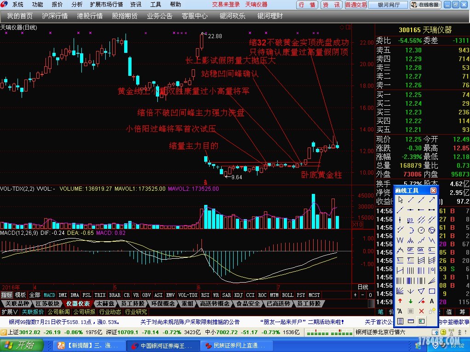Toggle the BOLL indicator

tap(288, 295)
